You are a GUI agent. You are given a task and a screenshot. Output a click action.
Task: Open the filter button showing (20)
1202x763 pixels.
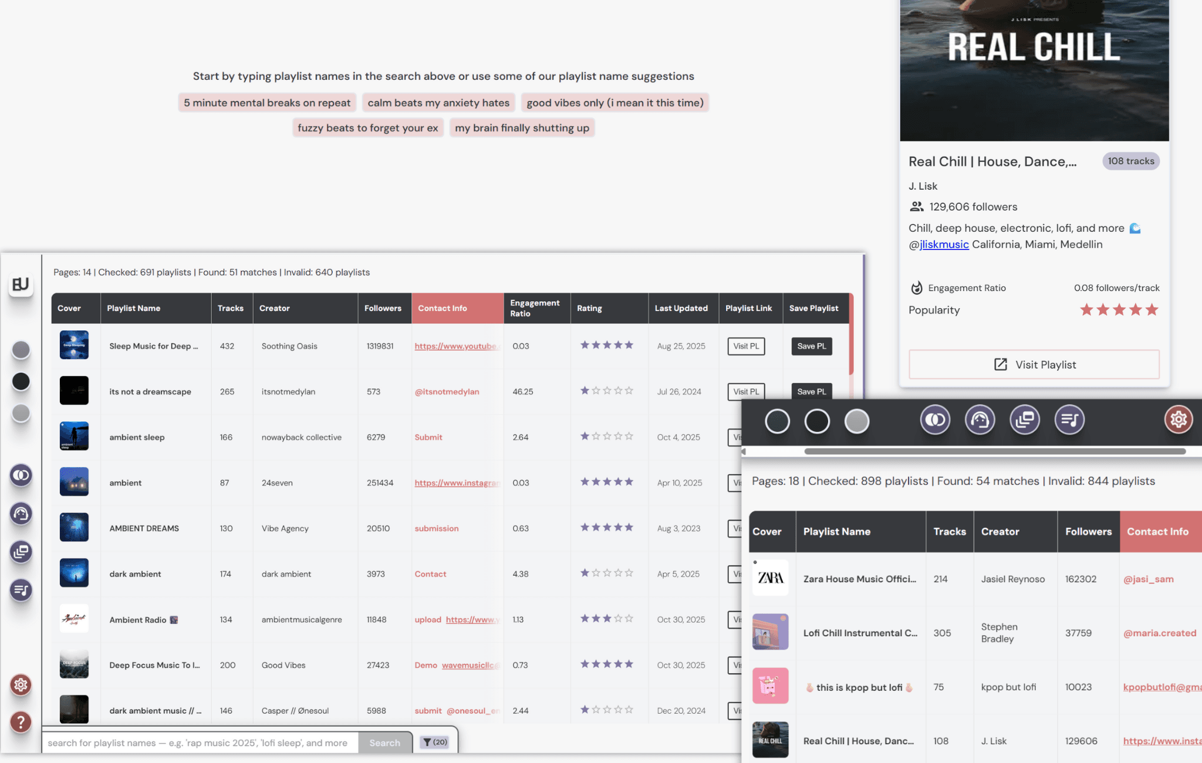[x=435, y=742]
